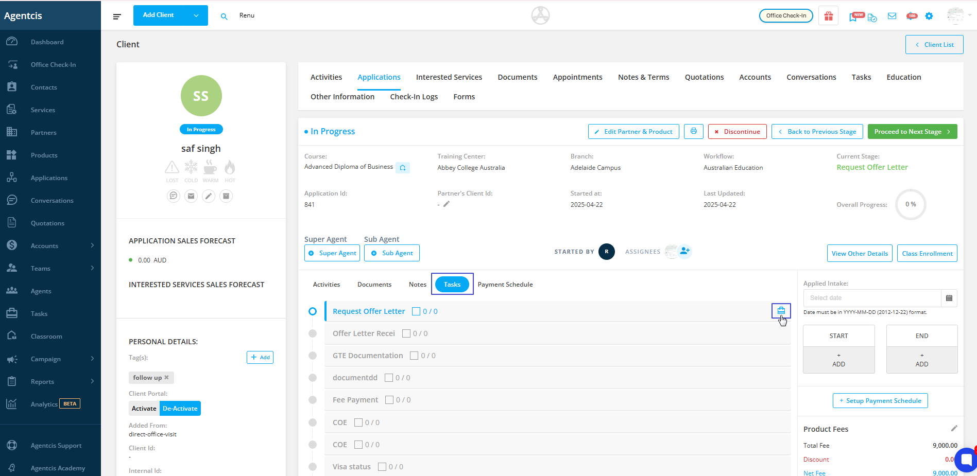Check the documentdd task checkbox
Screen dimensions: 977x476
click(x=389, y=378)
